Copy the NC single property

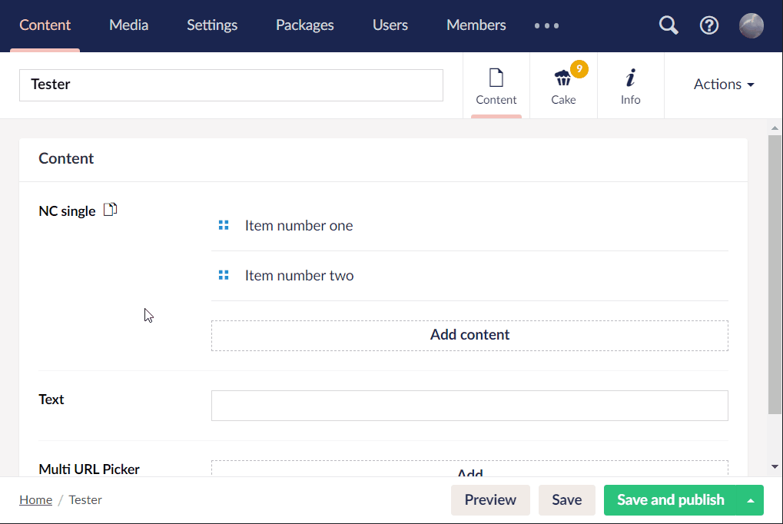click(110, 208)
